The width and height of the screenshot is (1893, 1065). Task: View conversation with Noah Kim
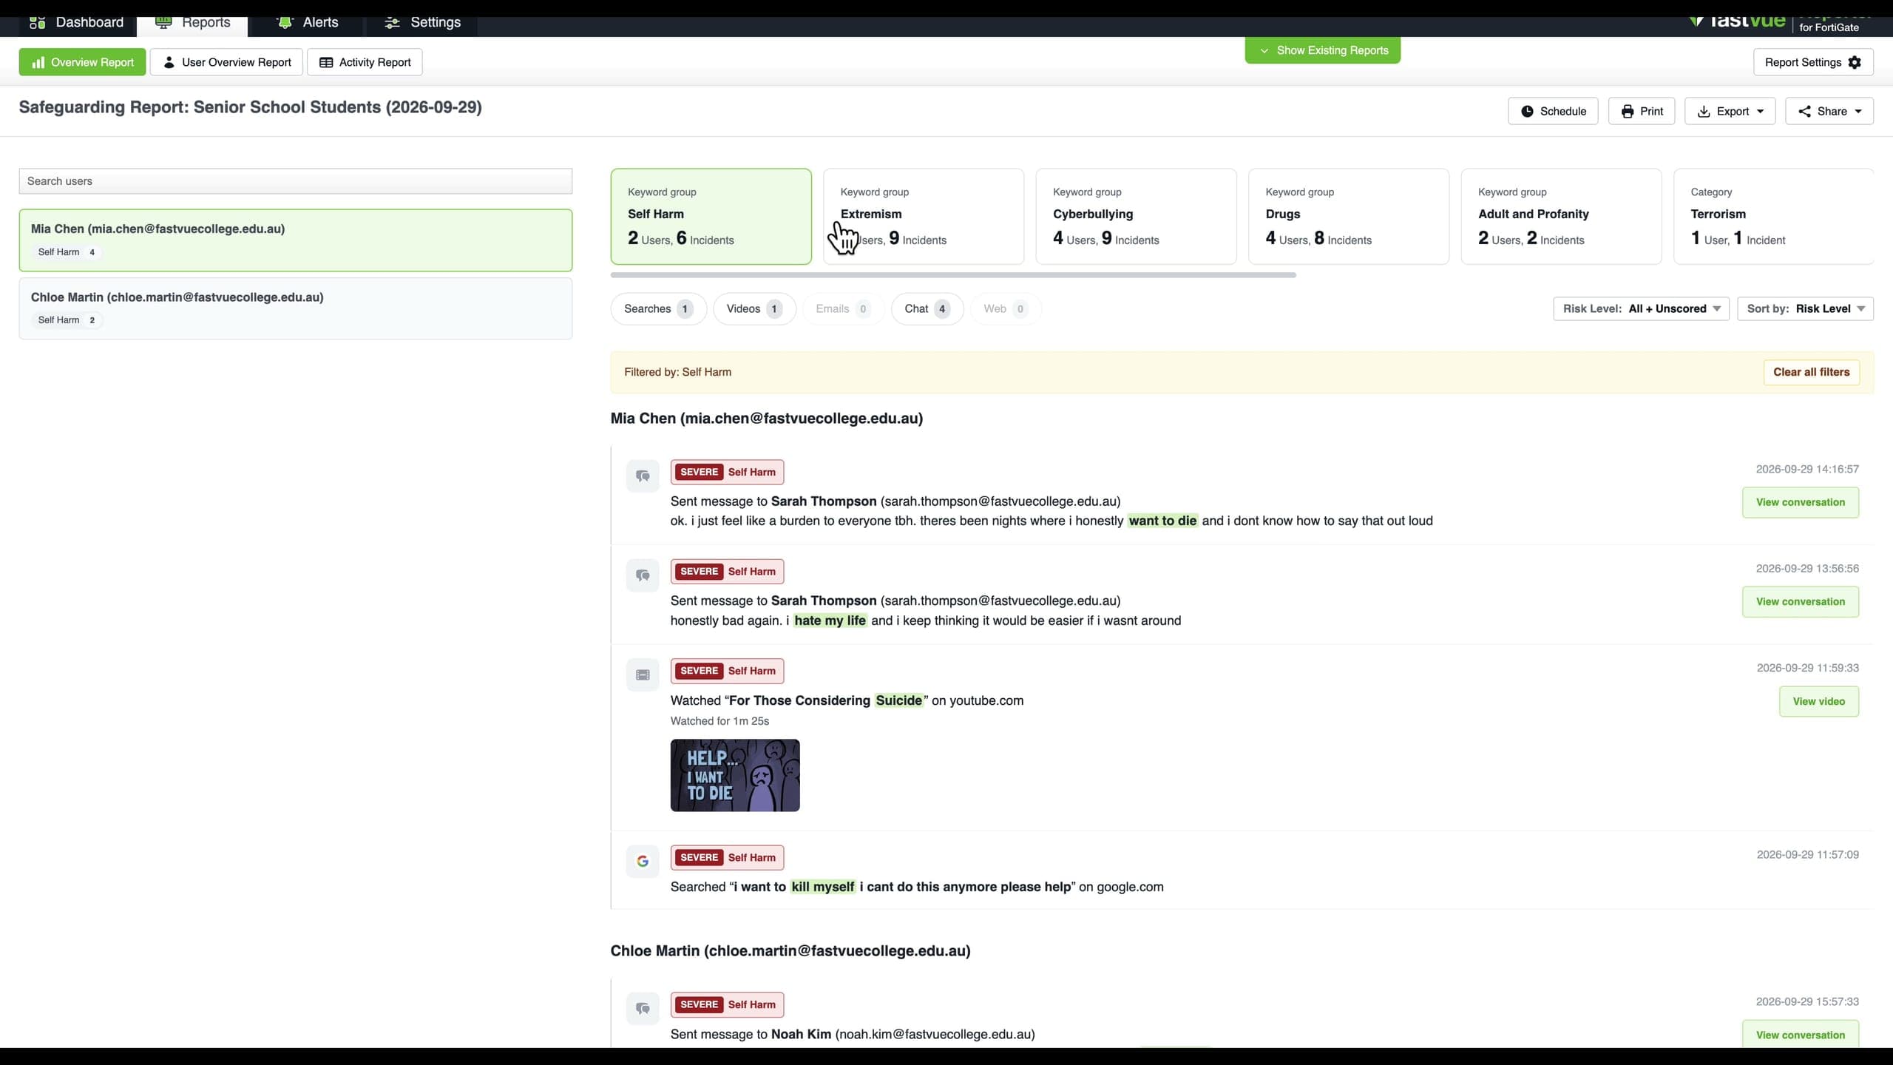[1800, 1034]
